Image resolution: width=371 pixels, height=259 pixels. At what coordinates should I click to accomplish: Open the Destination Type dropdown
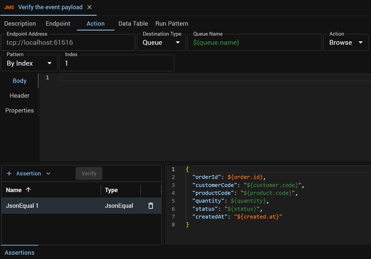coord(161,42)
